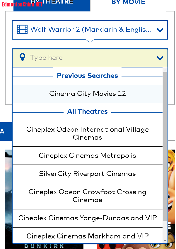Click the scrollbar up arrow in theatre list
The height and width of the screenshot is (249, 176).
click(165, 70)
